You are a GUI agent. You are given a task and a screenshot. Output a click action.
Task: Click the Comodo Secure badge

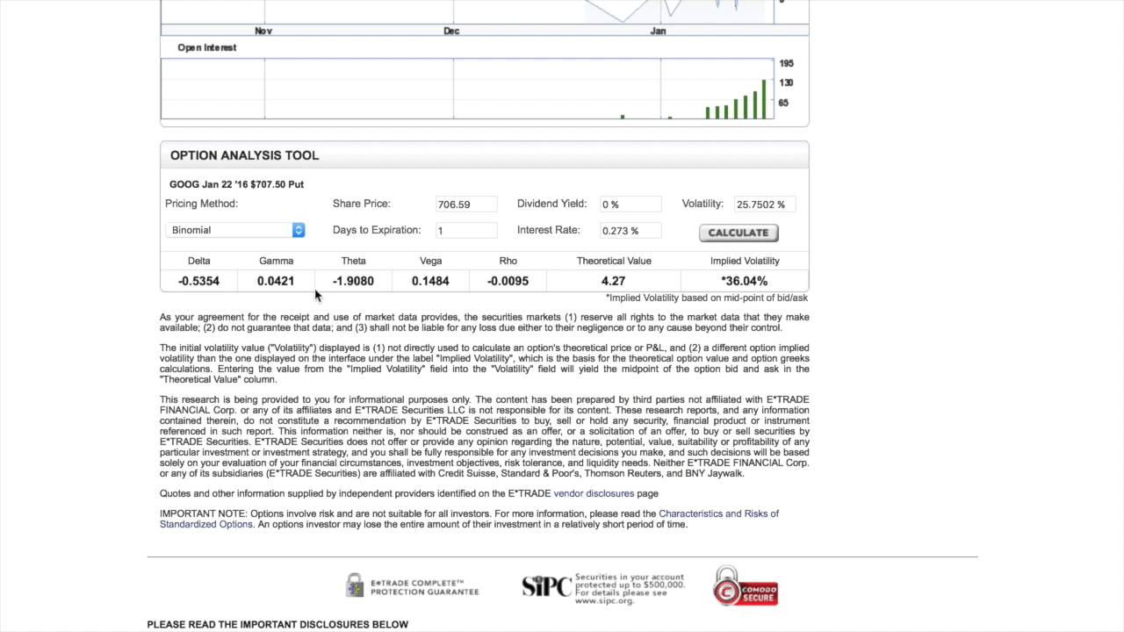(x=745, y=586)
